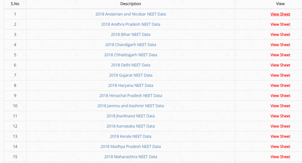Viewport: 302px width, 163px height.
Task: Click 2018 Karnataka NEET Data description
Action: pyautogui.click(x=131, y=126)
